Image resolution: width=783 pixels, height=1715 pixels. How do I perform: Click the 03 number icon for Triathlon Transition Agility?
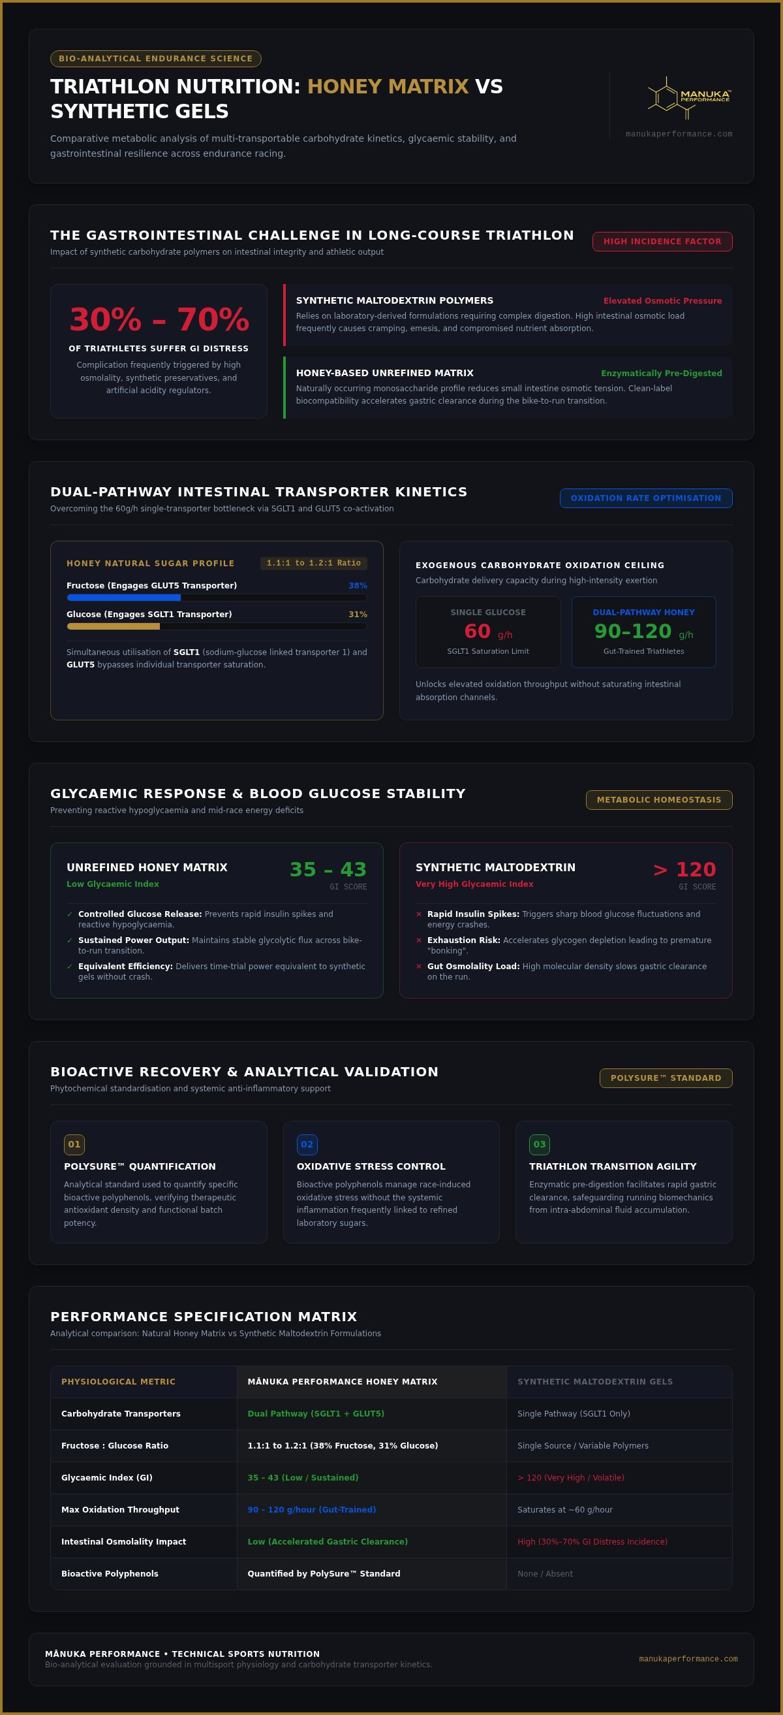(539, 1144)
